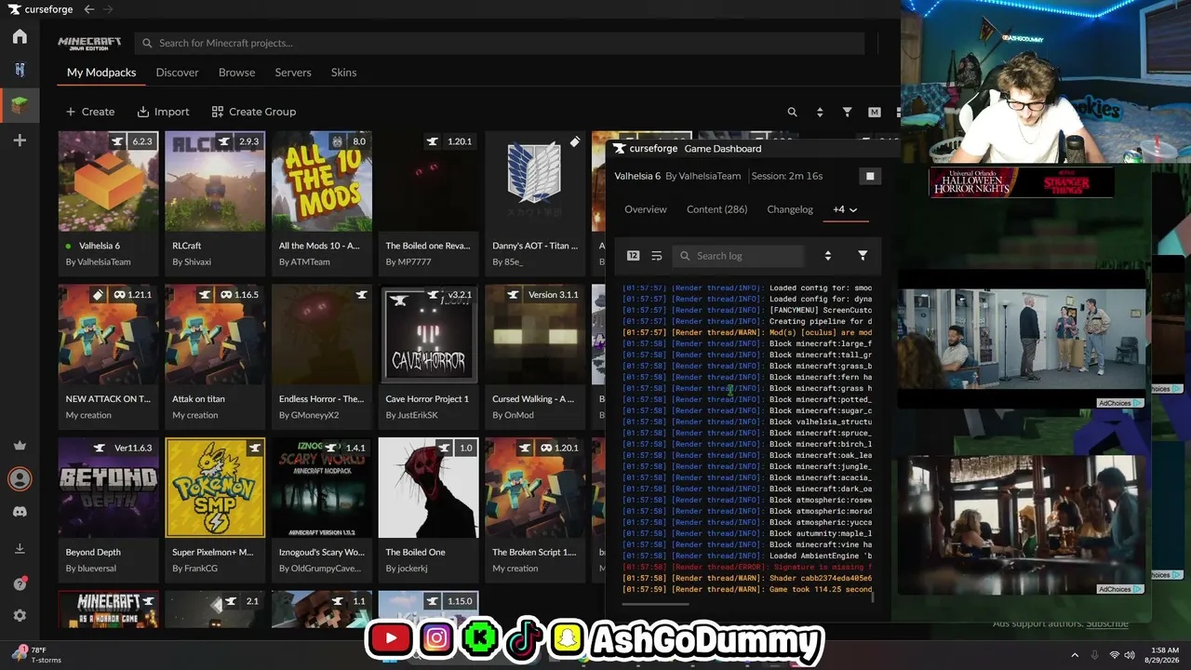Open the log filter funnel icon
Viewport: 1191px width, 670px height.
[863, 256]
